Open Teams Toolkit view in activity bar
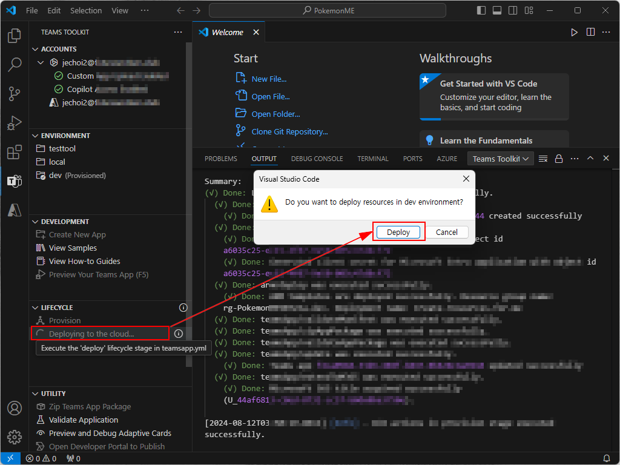The image size is (620, 465). pyautogui.click(x=15, y=181)
